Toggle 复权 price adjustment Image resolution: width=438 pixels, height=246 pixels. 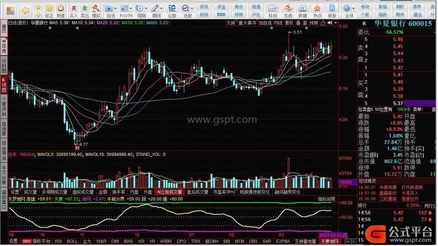point(290,23)
